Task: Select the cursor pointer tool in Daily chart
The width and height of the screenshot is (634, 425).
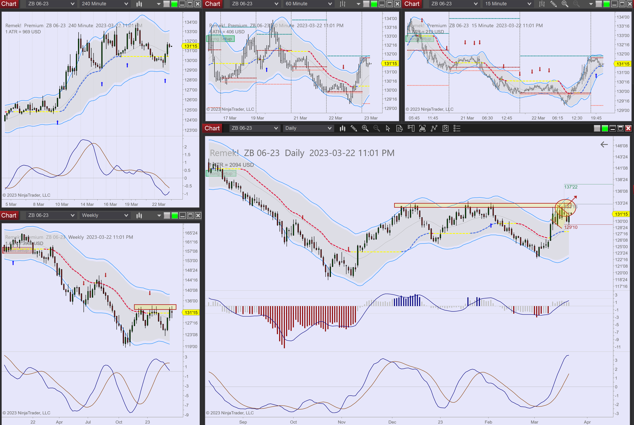Action: tap(388, 128)
